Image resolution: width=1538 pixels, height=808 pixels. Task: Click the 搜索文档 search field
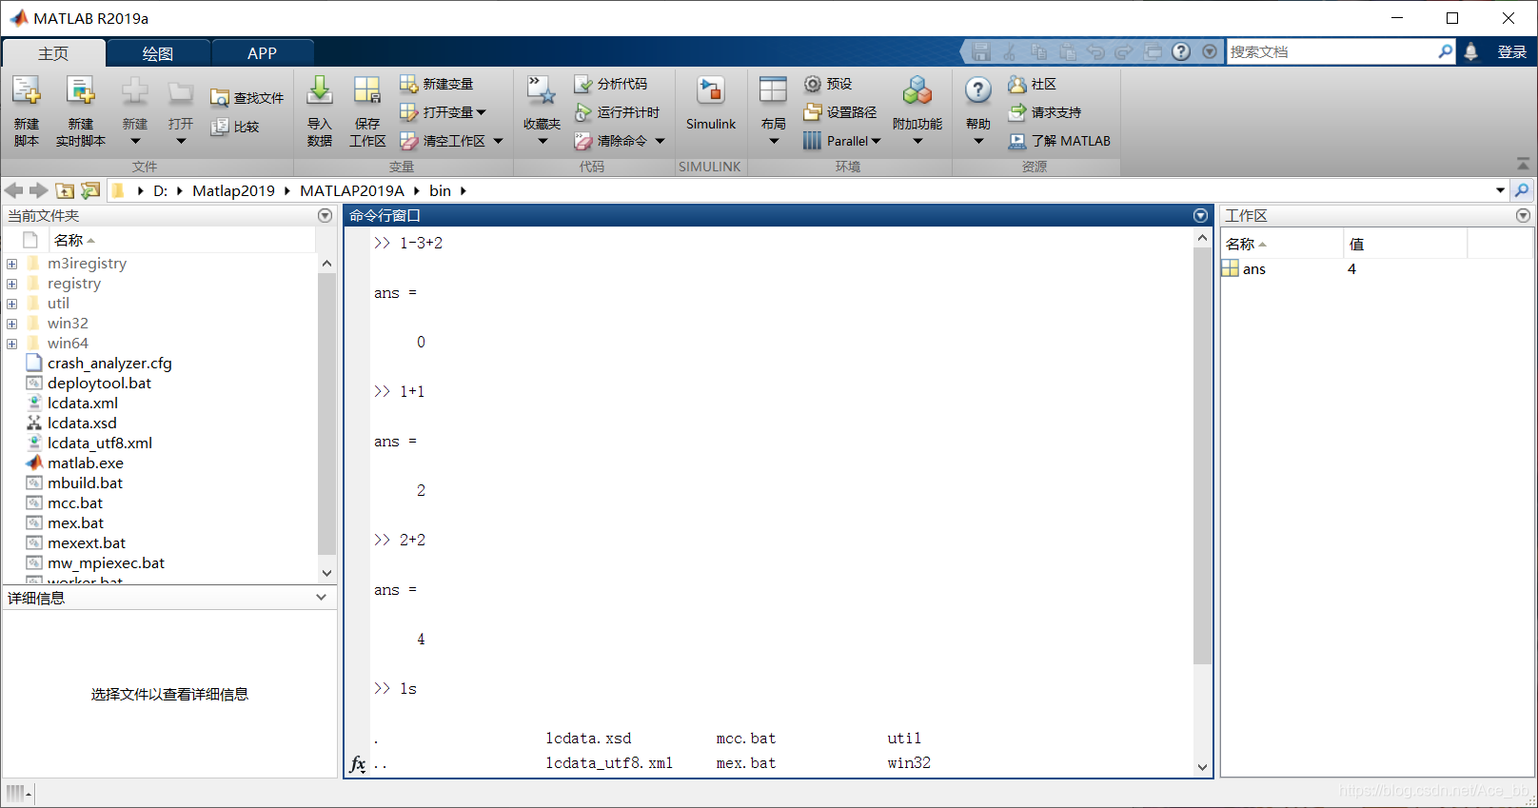pos(1332,51)
